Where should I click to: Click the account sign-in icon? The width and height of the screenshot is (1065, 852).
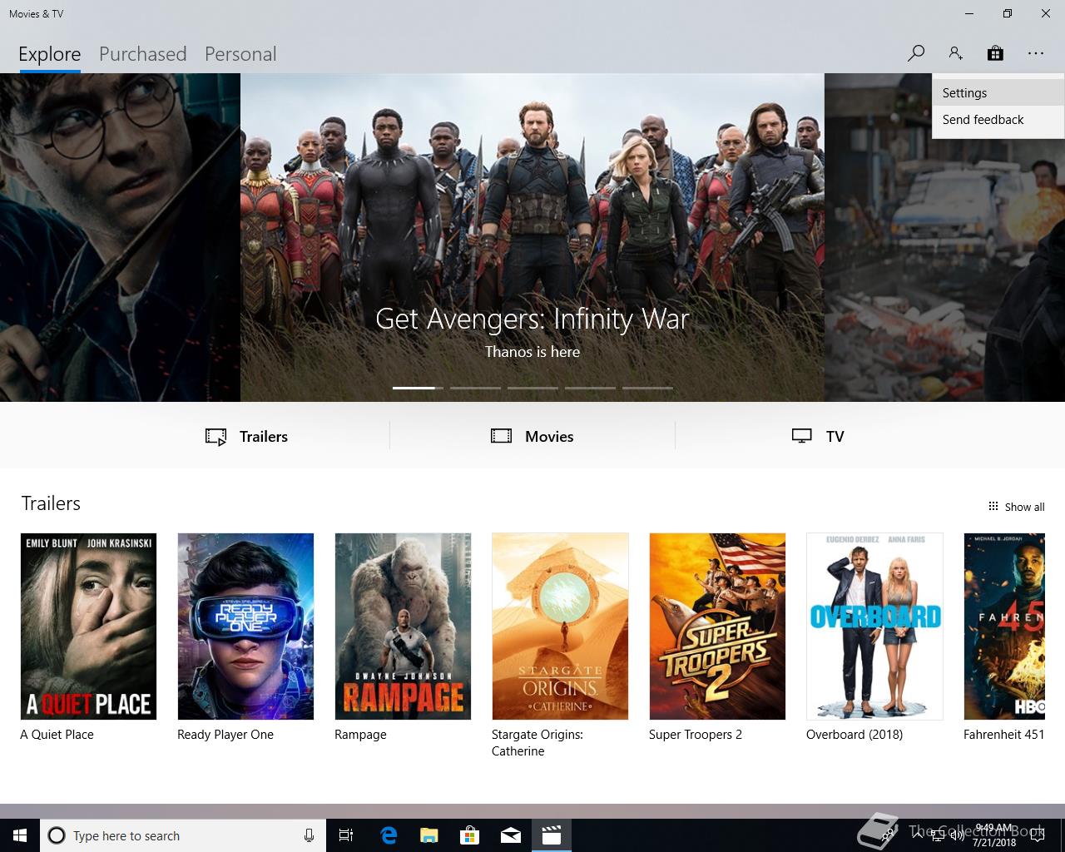point(955,53)
